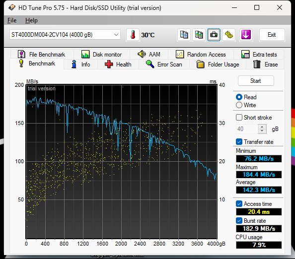
Task: Click the Exit button
Action: (x=272, y=35)
